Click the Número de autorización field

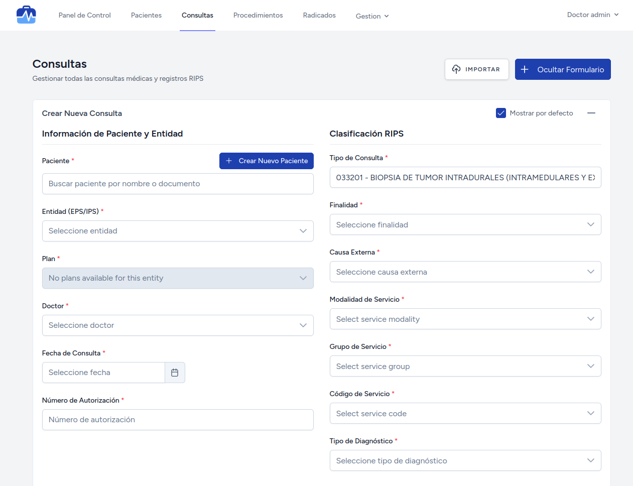(x=178, y=420)
